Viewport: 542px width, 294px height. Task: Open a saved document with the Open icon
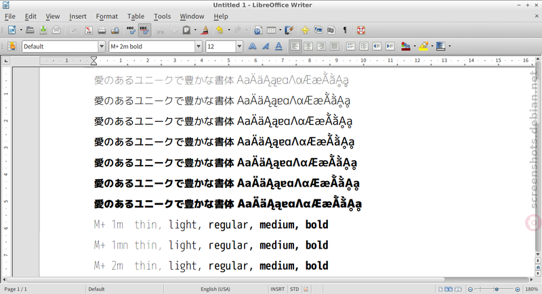coord(30,30)
